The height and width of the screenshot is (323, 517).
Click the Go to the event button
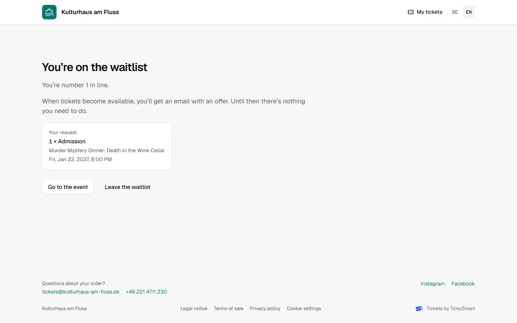[68, 187]
